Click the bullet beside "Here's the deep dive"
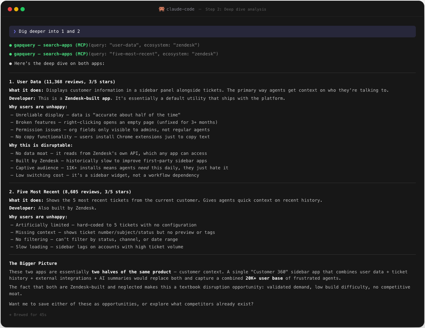 10,63
